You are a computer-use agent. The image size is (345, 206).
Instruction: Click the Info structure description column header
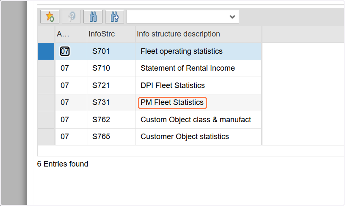tap(198, 34)
